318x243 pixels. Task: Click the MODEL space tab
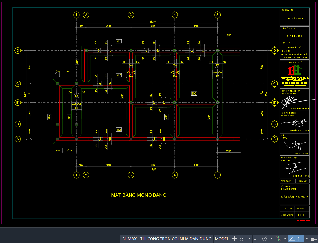222,239
